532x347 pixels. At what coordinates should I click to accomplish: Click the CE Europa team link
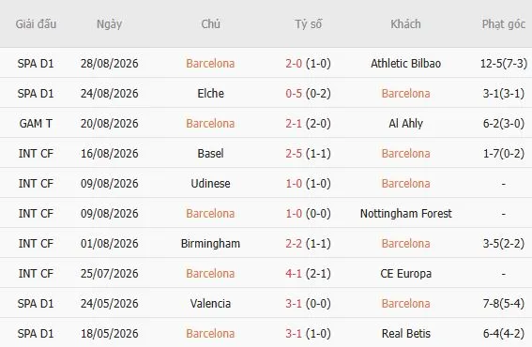(x=405, y=274)
